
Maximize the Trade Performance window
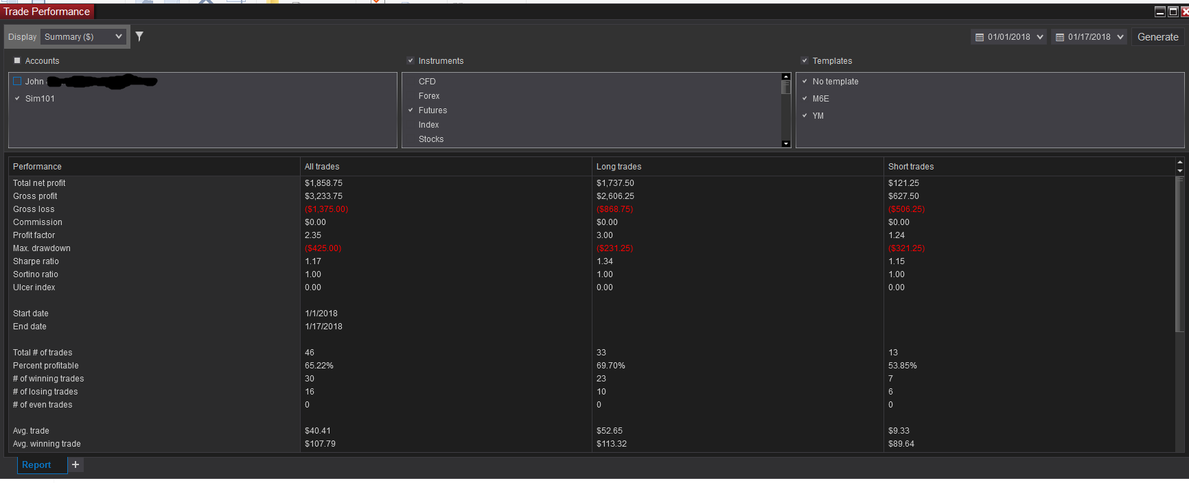point(1173,12)
